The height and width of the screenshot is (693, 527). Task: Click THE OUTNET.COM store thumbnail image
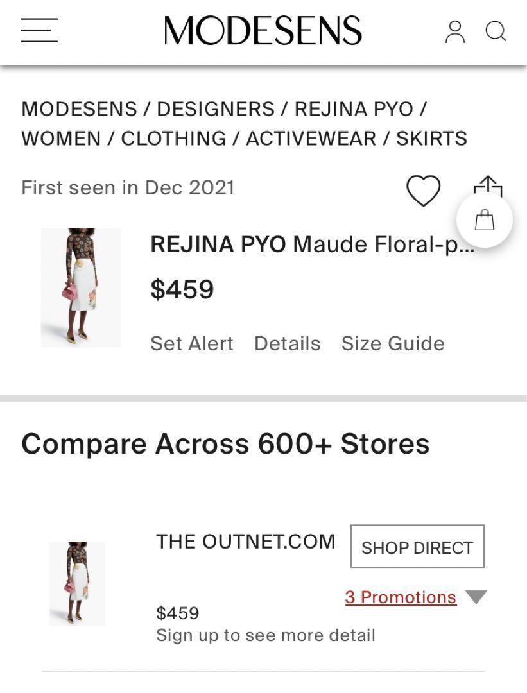tap(78, 584)
